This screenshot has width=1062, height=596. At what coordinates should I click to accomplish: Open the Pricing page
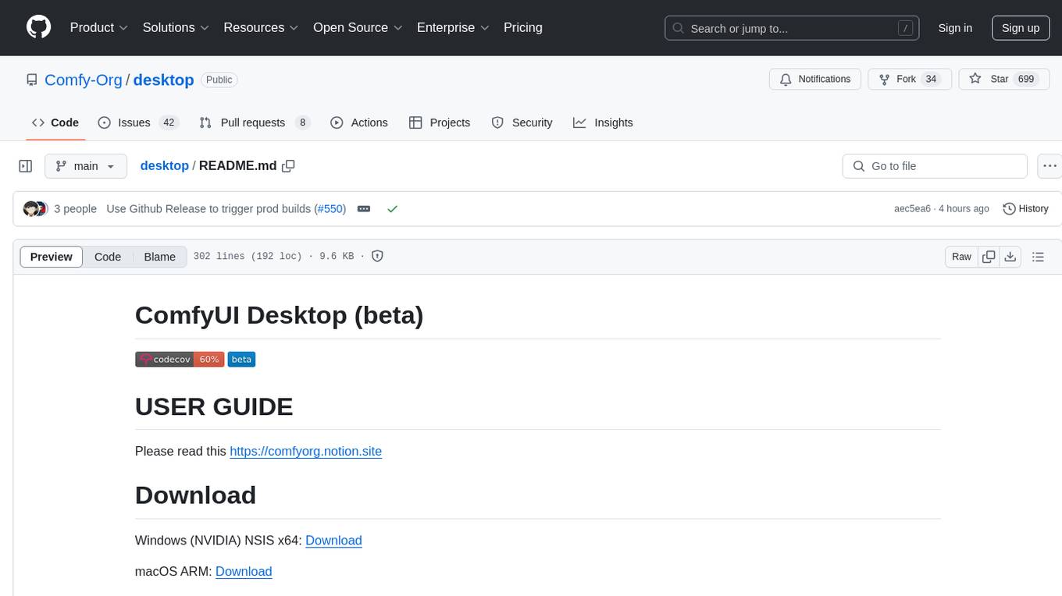click(x=523, y=27)
